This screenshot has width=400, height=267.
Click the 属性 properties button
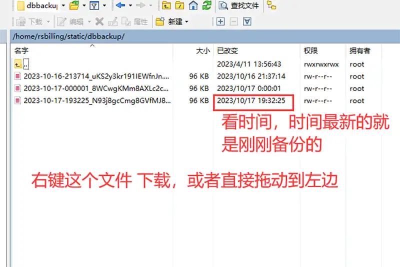[134, 21]
